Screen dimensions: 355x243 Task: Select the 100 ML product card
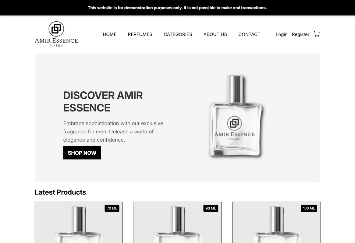tap(276, 222)
